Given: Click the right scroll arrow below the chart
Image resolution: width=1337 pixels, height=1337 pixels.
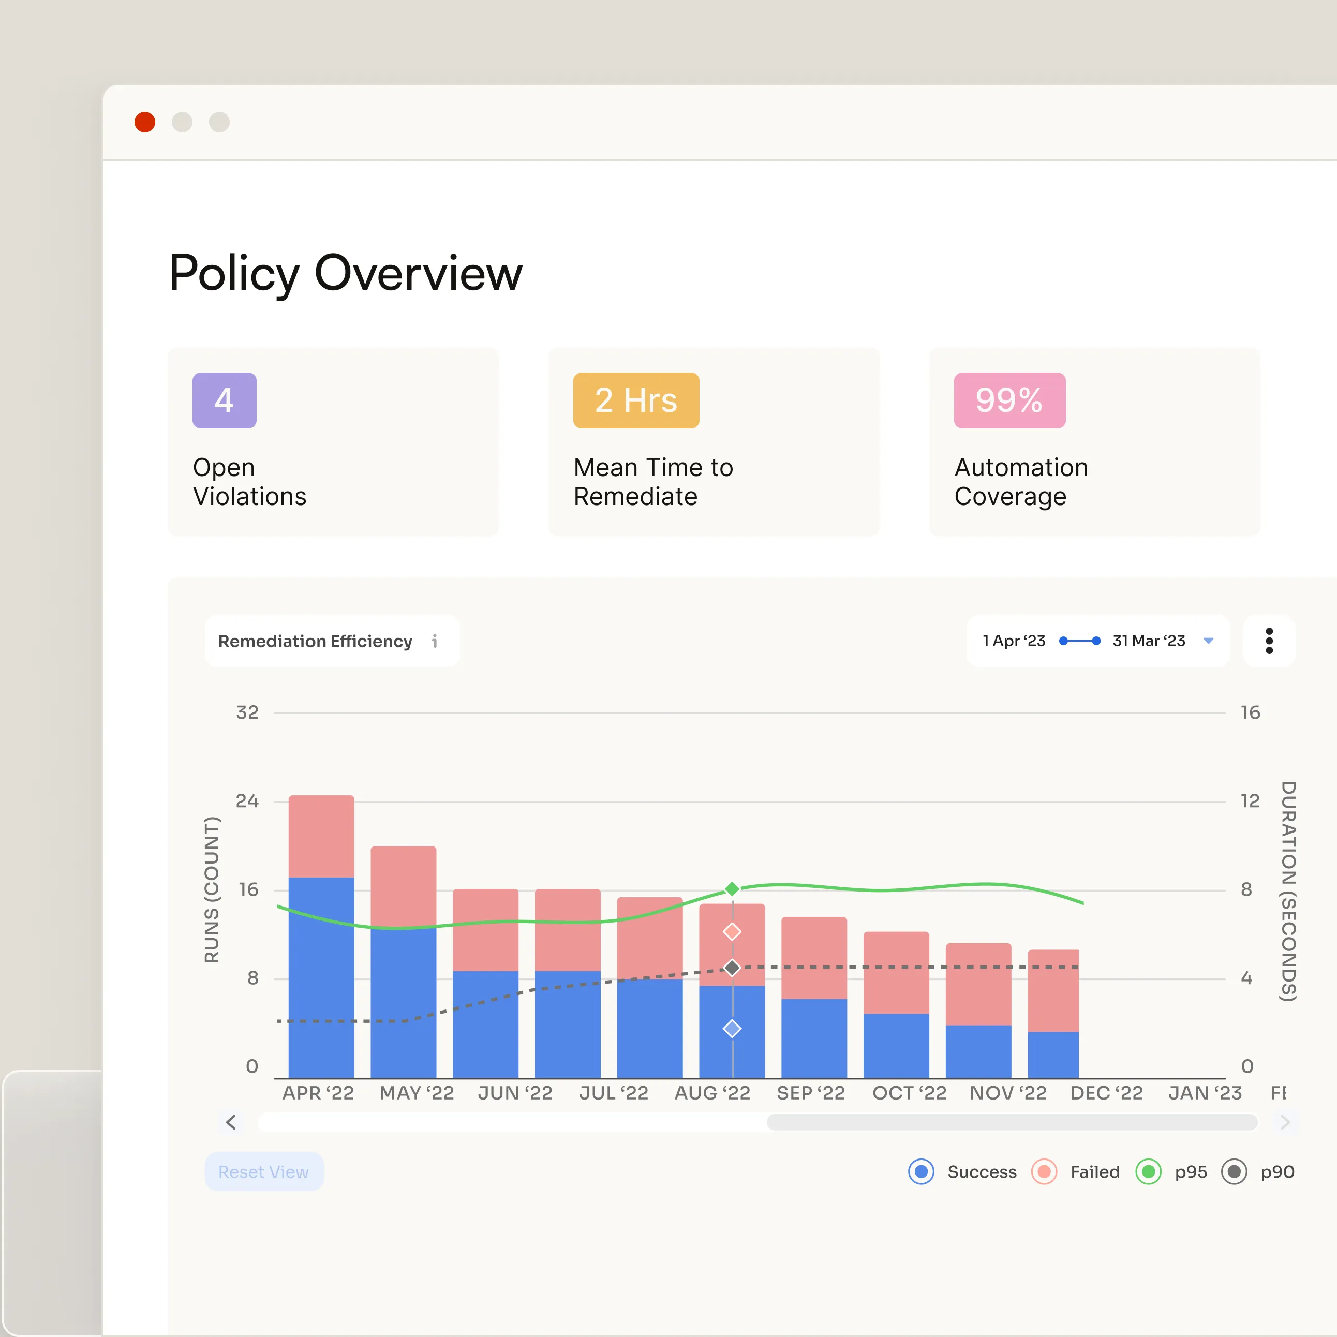Looking at the screenshot, I should click(1286, 1122).
